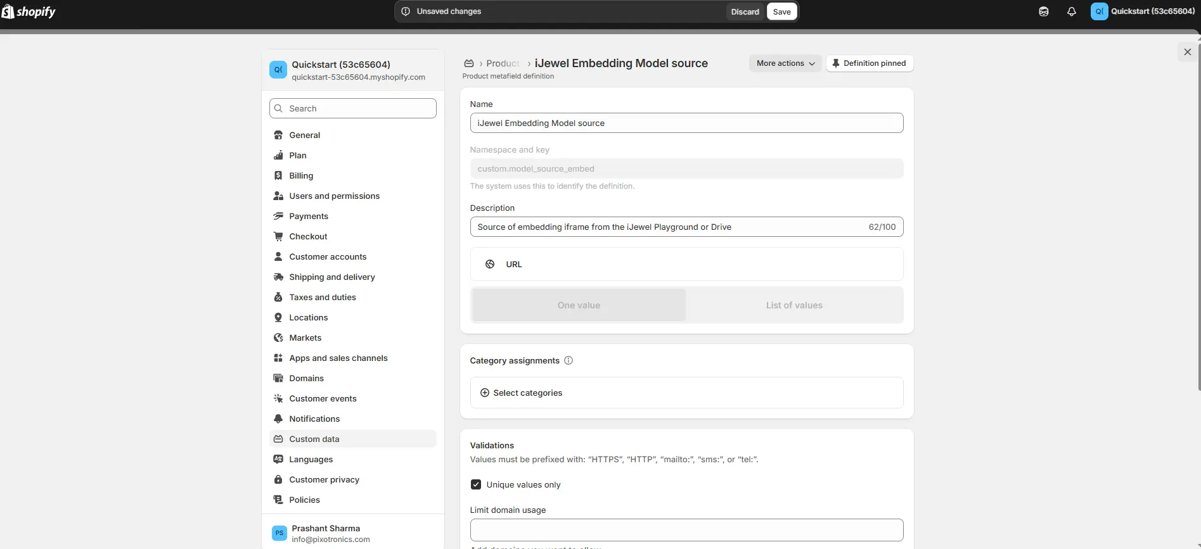1201x549 pixels.
Task: Click the Shopify logo
Action: (29, 11)
